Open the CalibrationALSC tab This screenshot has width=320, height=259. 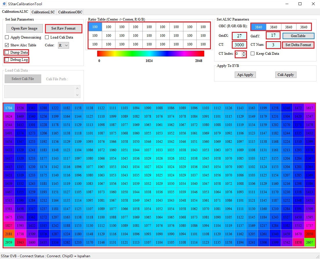(15, 12)
